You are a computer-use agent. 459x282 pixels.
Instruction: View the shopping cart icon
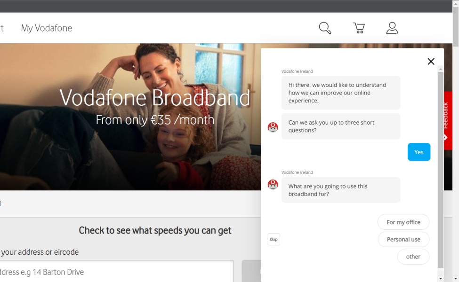(x=358, y=28)
